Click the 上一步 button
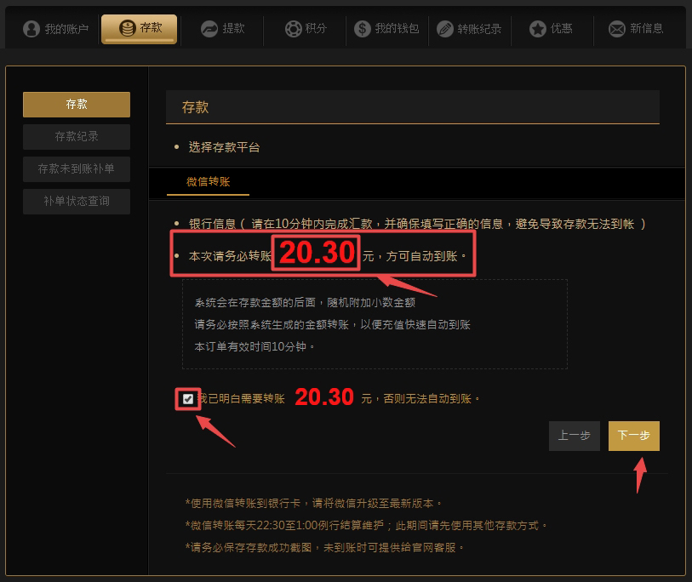 pyautogui.click(x=575, y=436)
